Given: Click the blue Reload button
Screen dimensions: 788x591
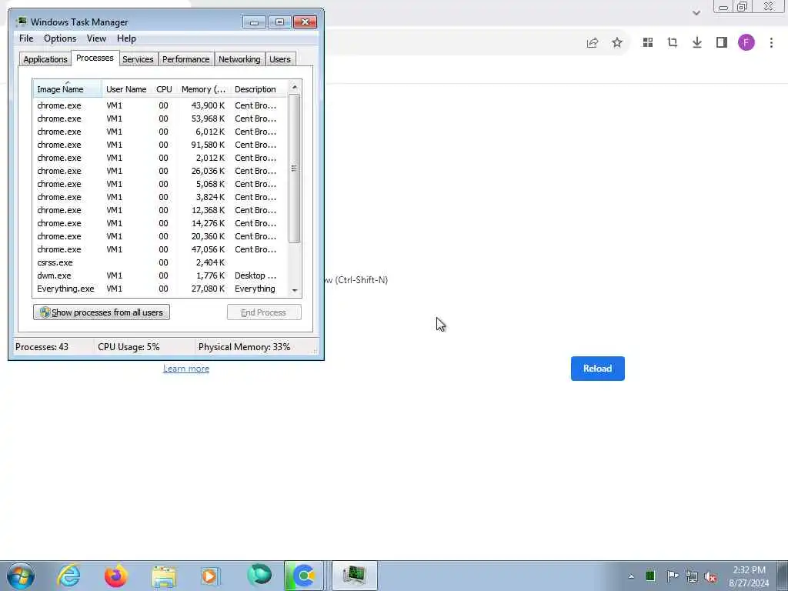Looking at the screenshot, I should (597, 369).
